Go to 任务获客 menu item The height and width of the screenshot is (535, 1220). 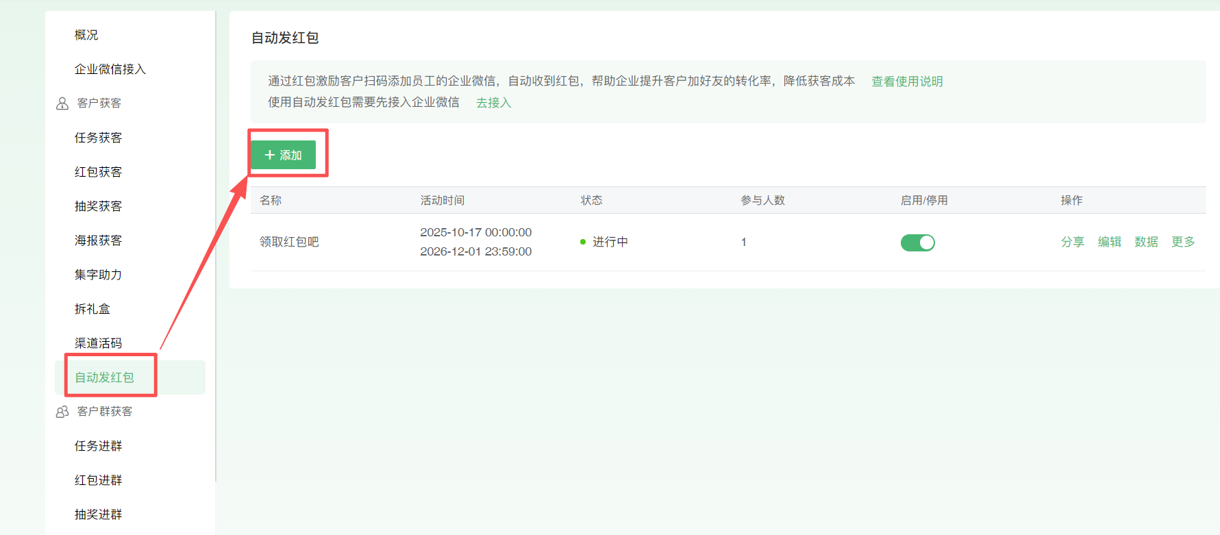tap(98, 138)
